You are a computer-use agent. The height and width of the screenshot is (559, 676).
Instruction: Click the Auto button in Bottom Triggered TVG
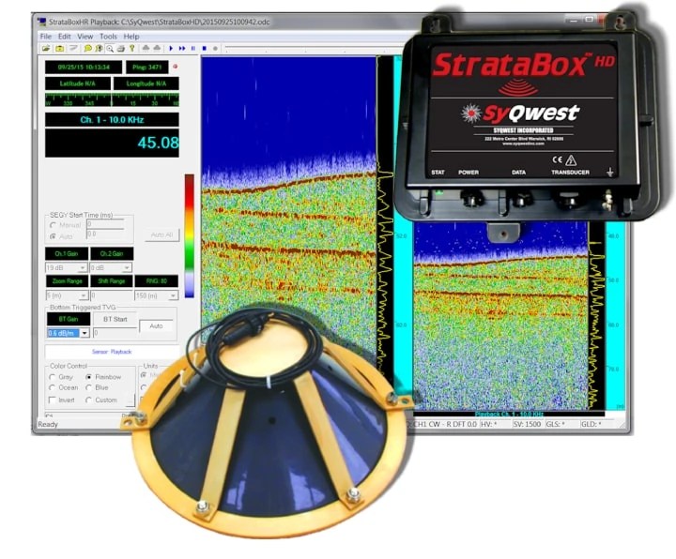pyautogui.click(x=156, y=326)
